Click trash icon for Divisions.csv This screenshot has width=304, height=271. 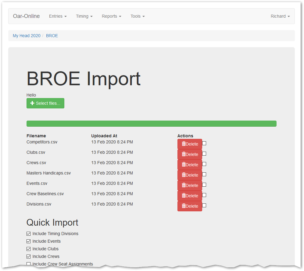(x=184, y=206)
